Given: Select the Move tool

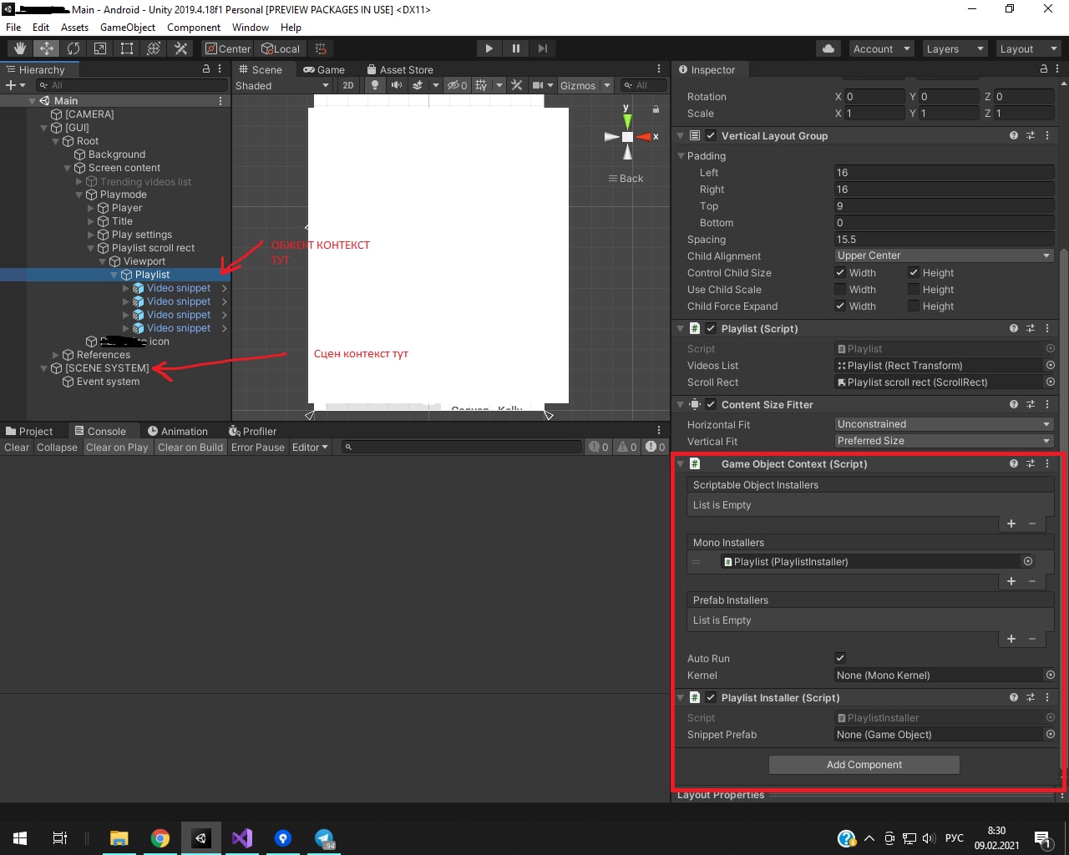Looking at the screenshot, I should click(x=47, y=48).
